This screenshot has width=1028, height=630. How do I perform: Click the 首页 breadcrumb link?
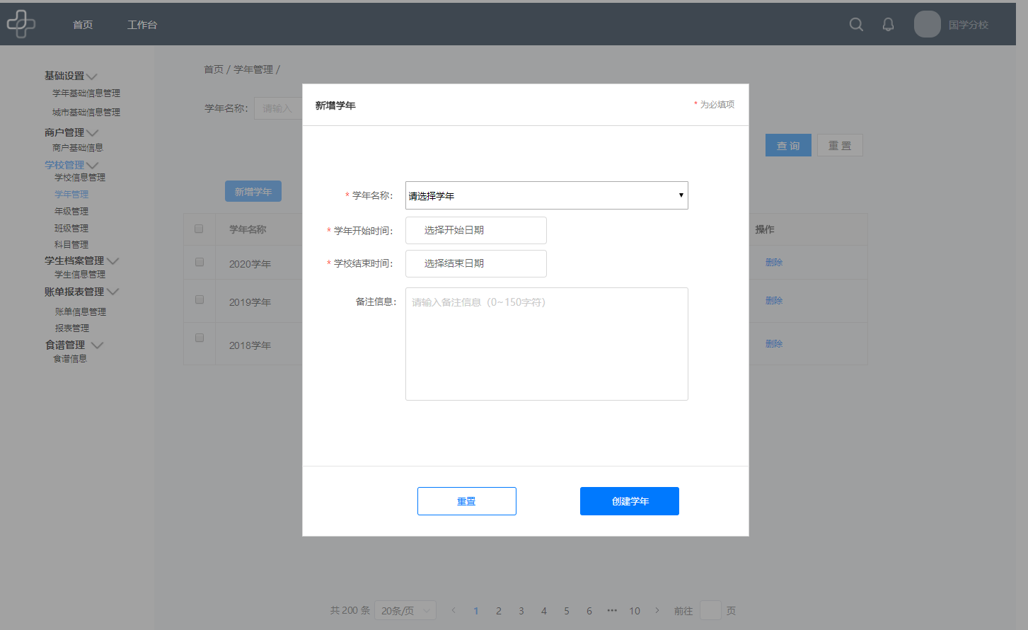(x=214, y=69)
